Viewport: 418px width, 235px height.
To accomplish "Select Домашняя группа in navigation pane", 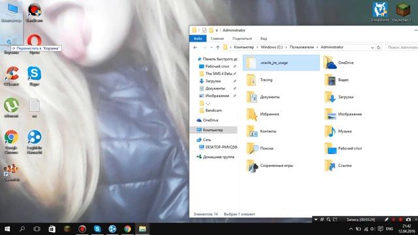I will [216, 157].
